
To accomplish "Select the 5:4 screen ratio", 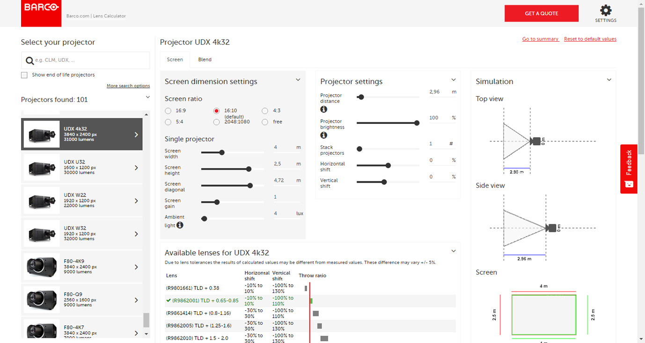I will [x=168, y=122].
